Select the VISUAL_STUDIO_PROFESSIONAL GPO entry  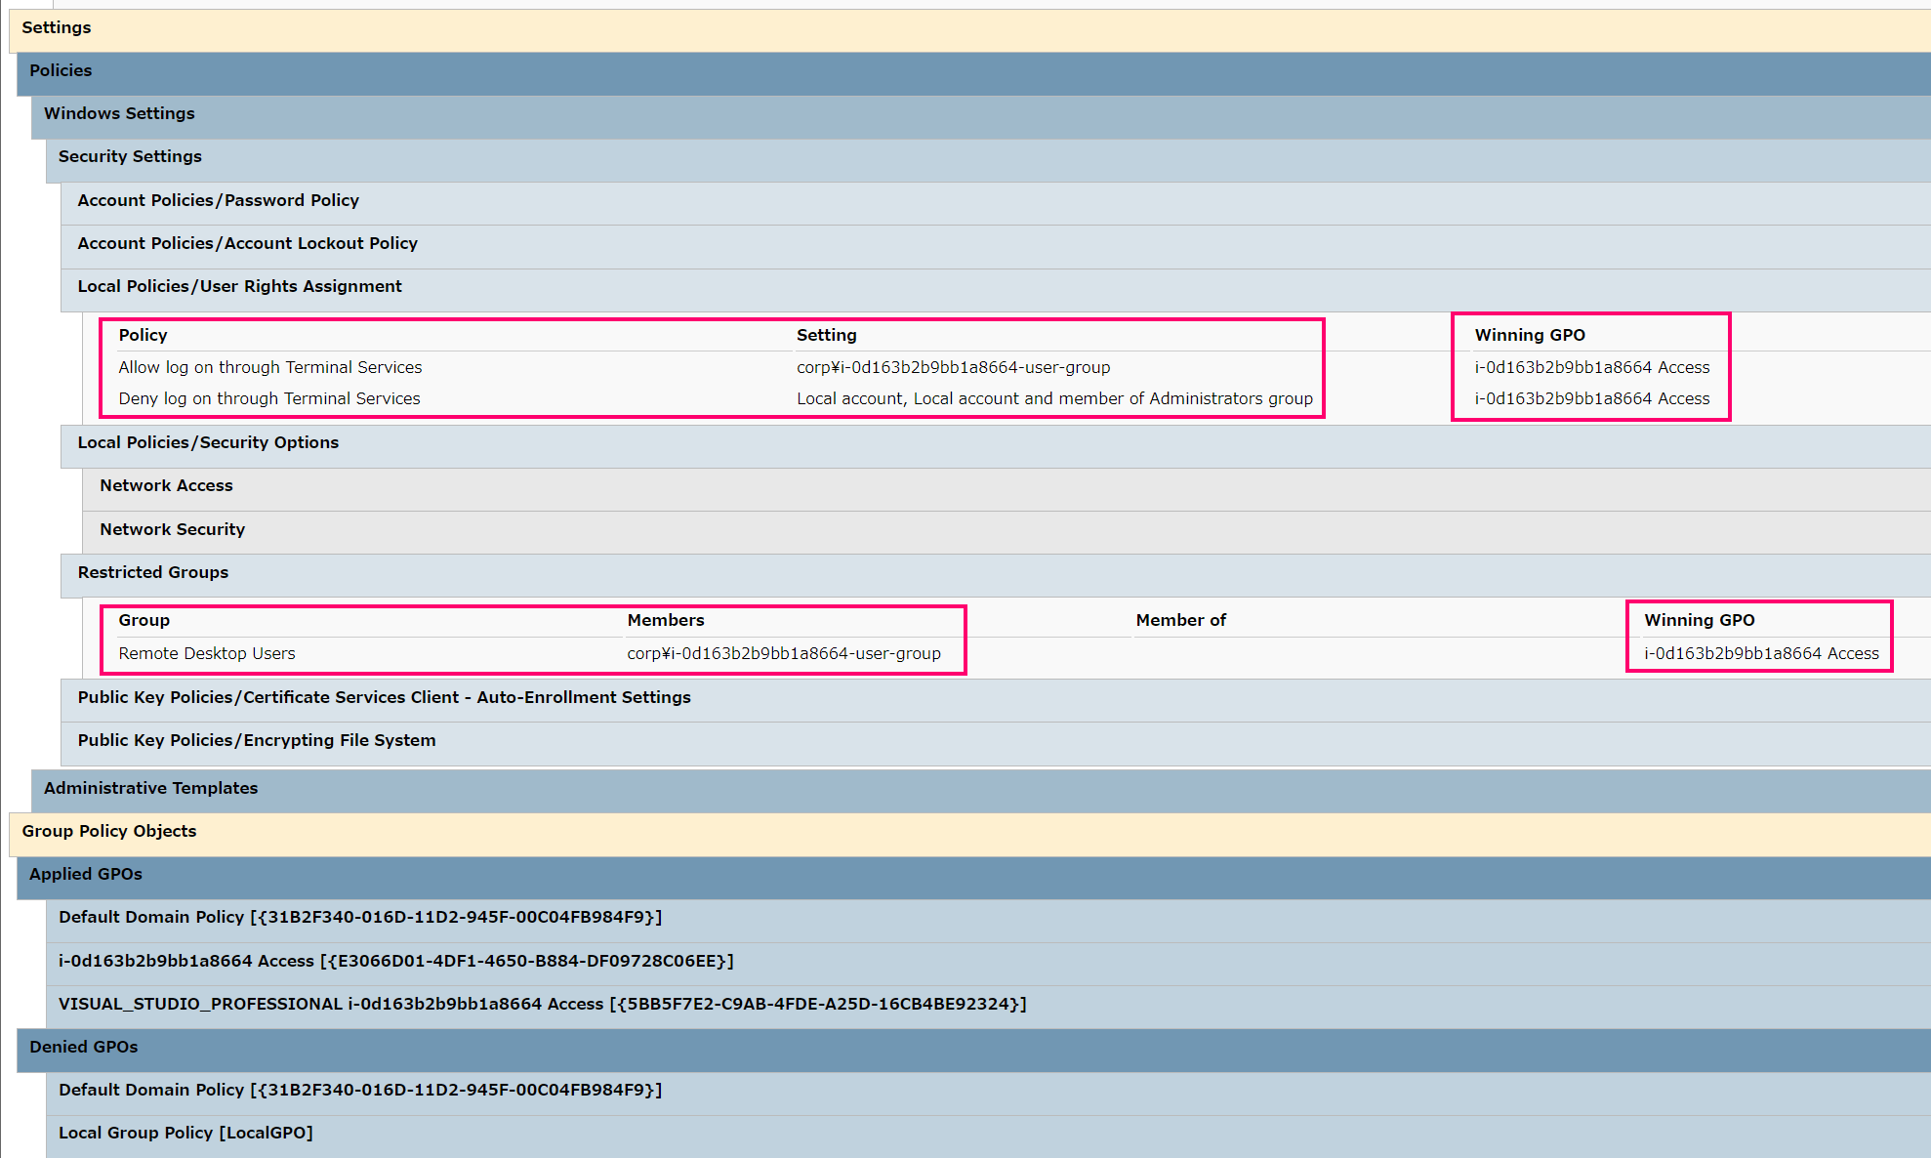(542, 1004)
